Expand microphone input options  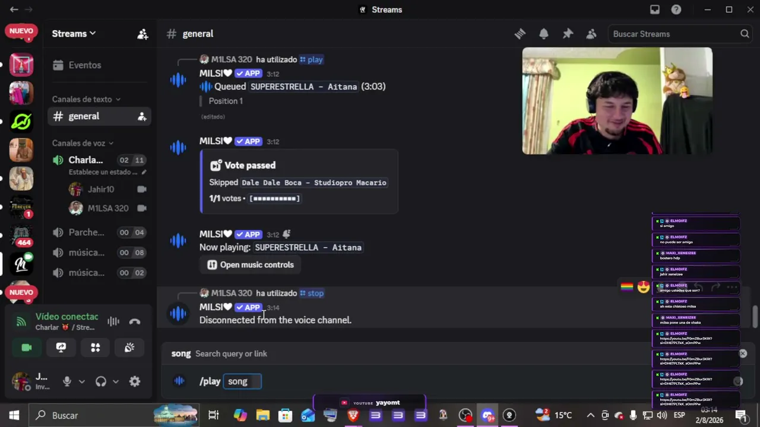click(82, 381)
